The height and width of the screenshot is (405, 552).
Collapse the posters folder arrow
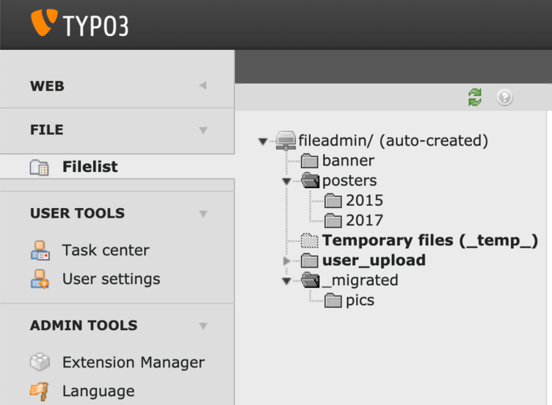click(x=287, y=181)
